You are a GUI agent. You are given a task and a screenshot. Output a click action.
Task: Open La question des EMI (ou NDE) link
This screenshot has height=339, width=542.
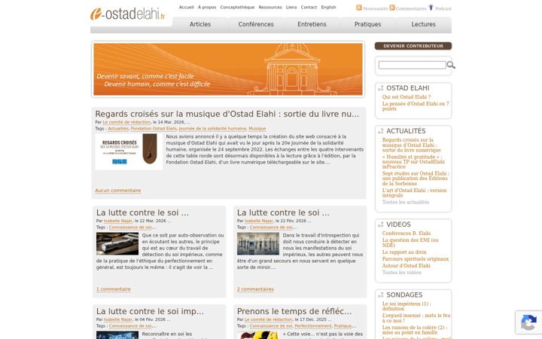click(x=410, y=243)
